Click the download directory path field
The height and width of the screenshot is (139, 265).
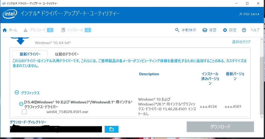56,129
